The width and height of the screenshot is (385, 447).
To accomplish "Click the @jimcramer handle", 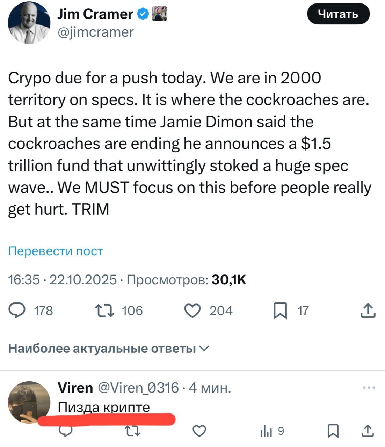I will (95, 32).
